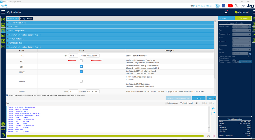Open the Frequency (kHz) dropdown
The image size is (255, 140).
point(242,34)
